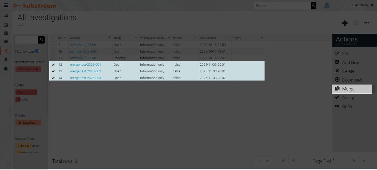
Task: Click the top Search input field
Action: click(282, 6)
